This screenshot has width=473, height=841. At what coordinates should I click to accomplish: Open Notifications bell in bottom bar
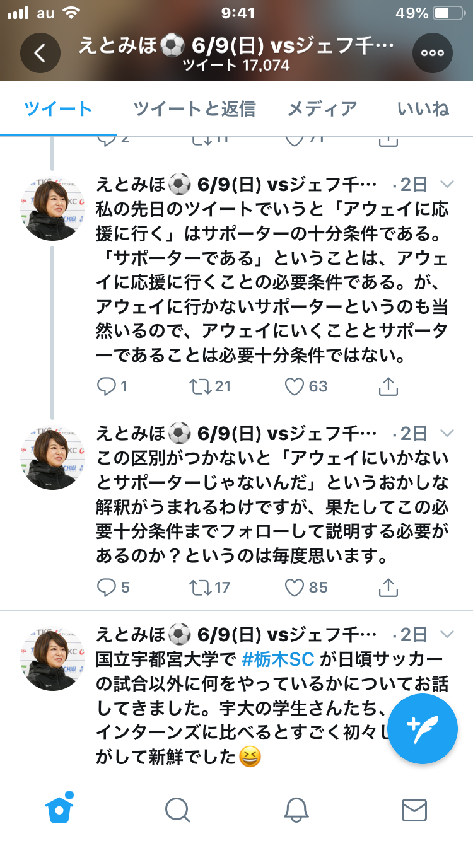click(x=295, y=809)
